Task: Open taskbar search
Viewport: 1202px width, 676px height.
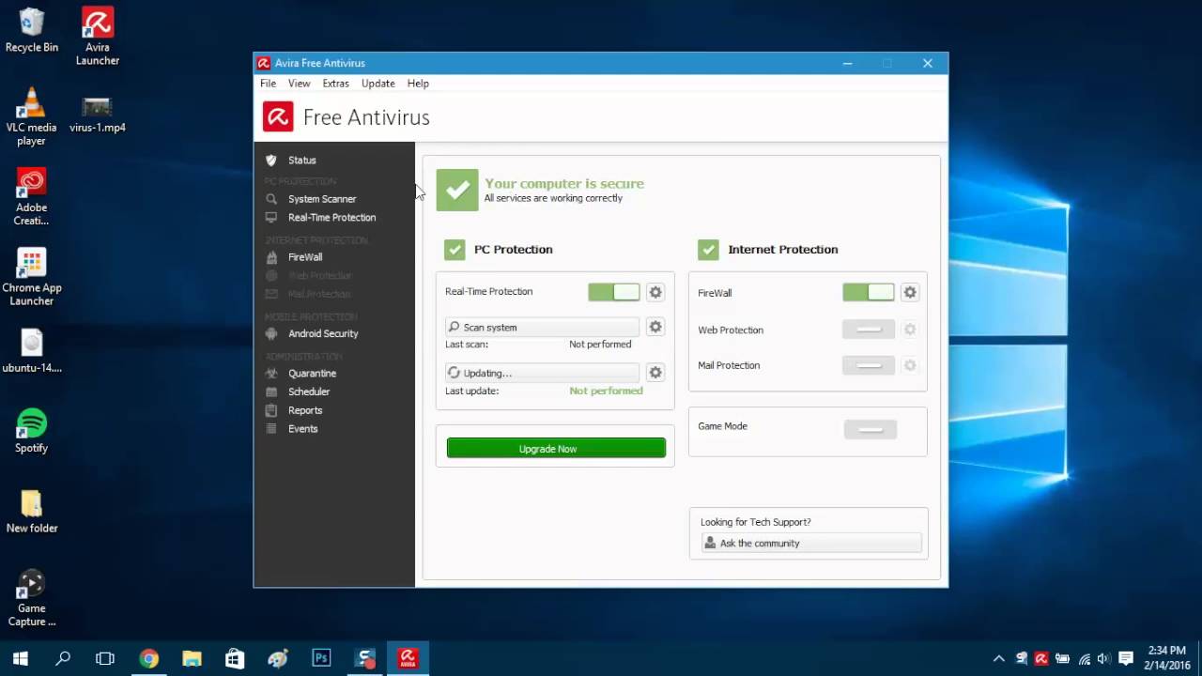Action: click(x=63, y=658)
